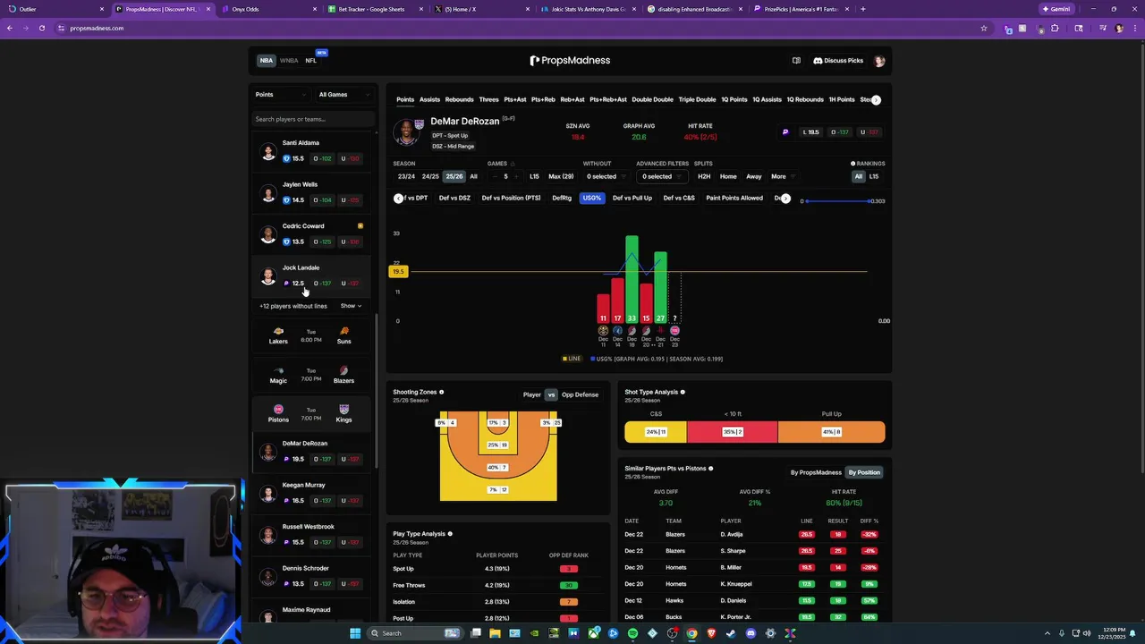
Task: Open Discord from the taskbar
Action: 751,633
